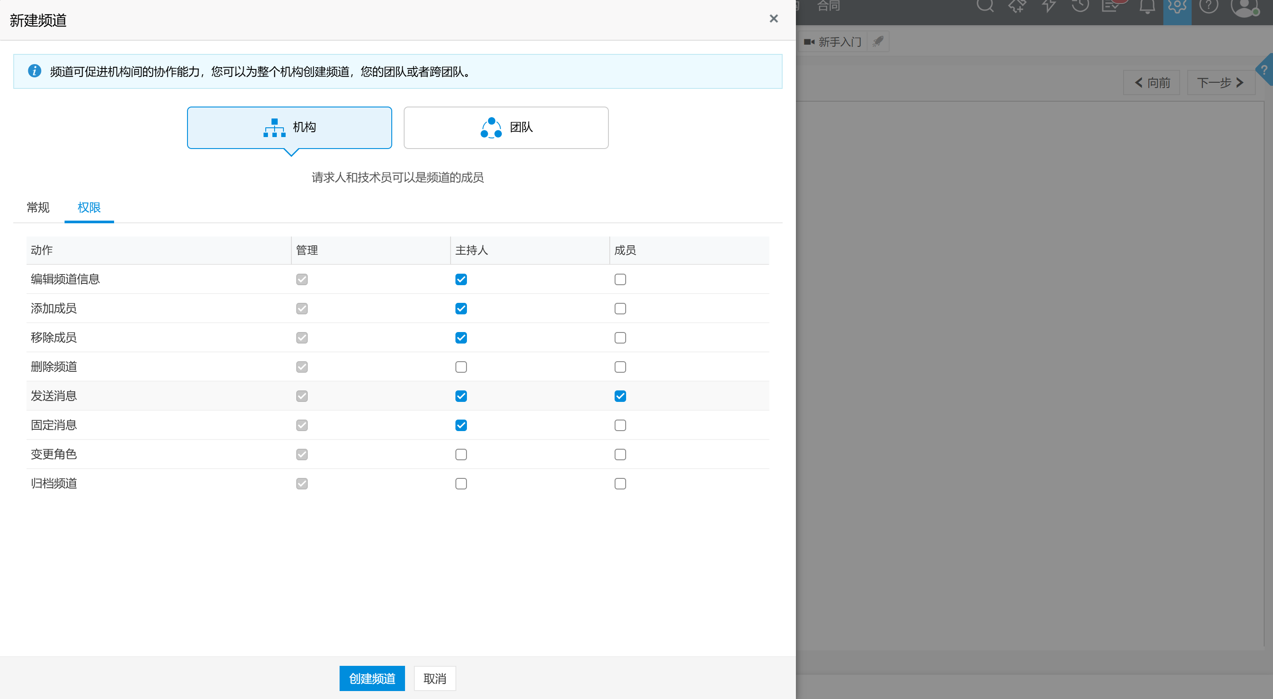Select the 机构 channel type card
This screenshot has height=699, width=1273.
click(x=289, y=127)
